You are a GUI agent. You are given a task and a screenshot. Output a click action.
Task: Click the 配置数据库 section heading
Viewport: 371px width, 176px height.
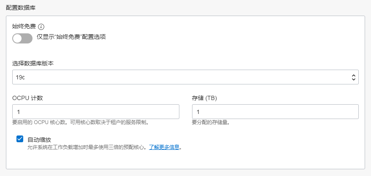point(21,8)
